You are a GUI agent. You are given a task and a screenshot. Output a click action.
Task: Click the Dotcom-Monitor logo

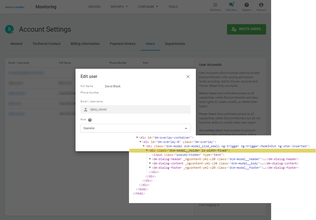(x=15, y=7)
